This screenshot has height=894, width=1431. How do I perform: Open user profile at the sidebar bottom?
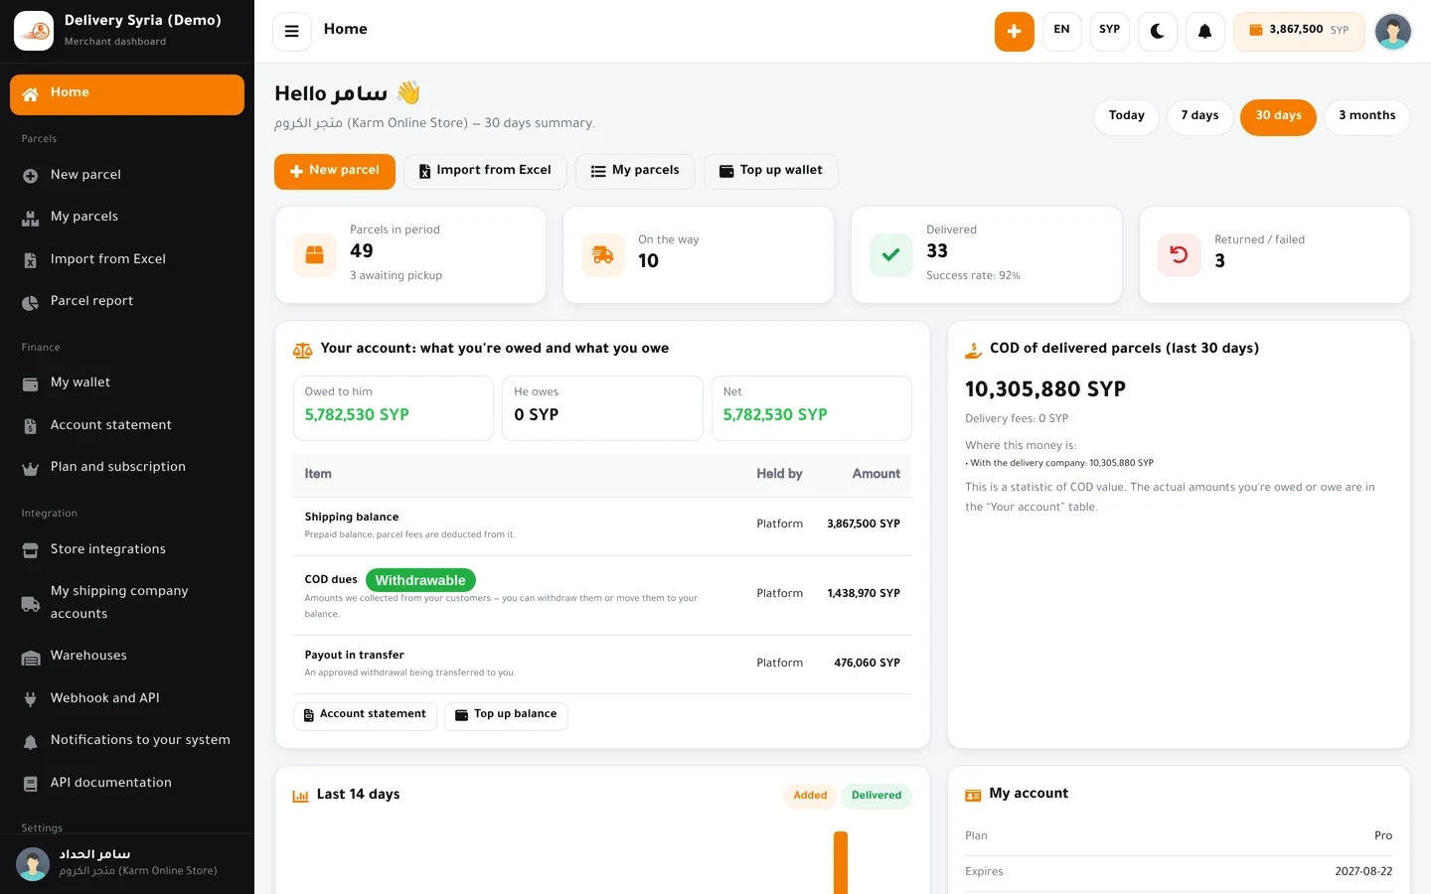coord(127,863)
